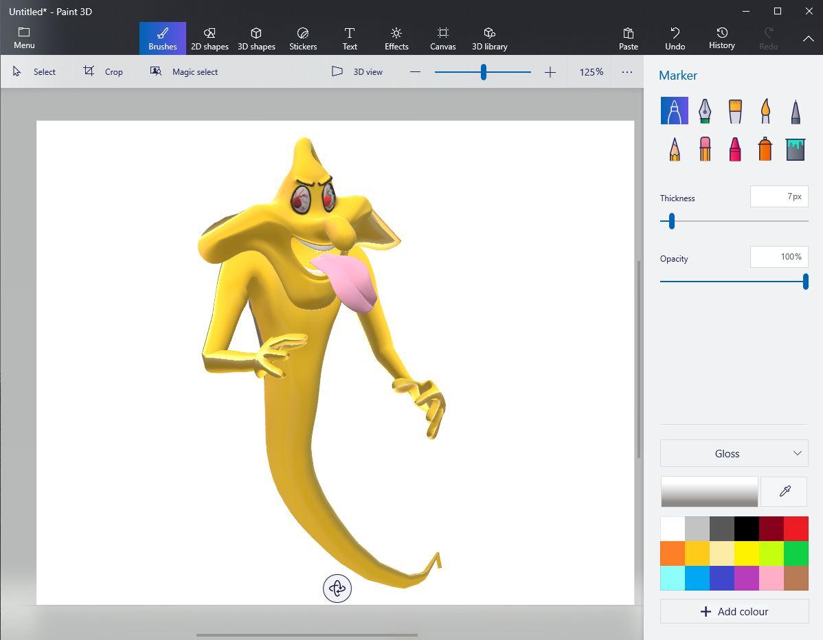Click the zoom in plus icon

[550, 72]
